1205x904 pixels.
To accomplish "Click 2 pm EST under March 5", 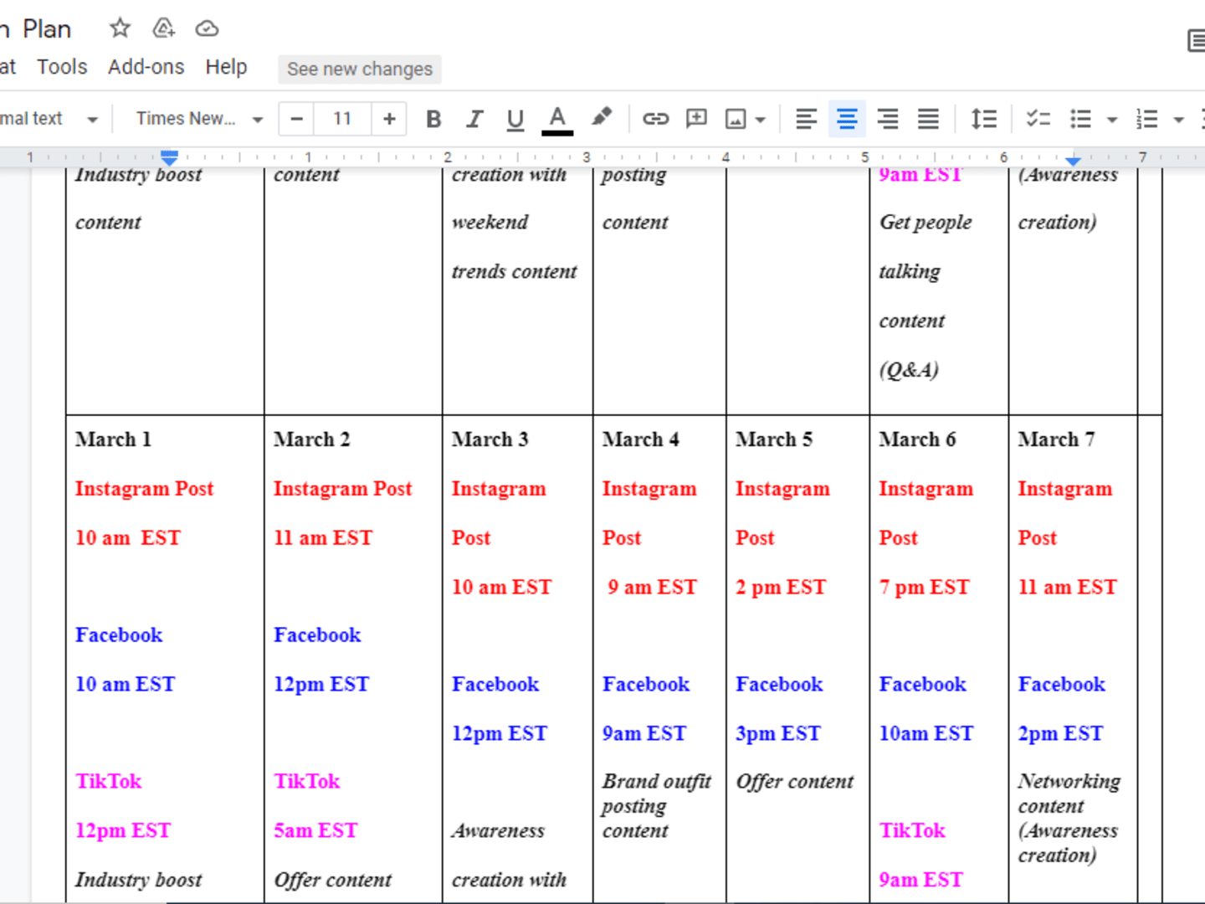I will (781, 588).
